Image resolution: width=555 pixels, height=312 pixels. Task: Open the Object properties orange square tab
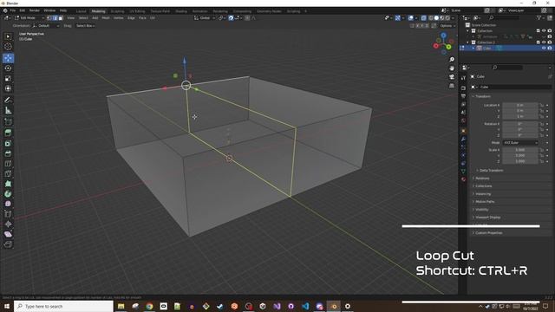coord(463,131)
